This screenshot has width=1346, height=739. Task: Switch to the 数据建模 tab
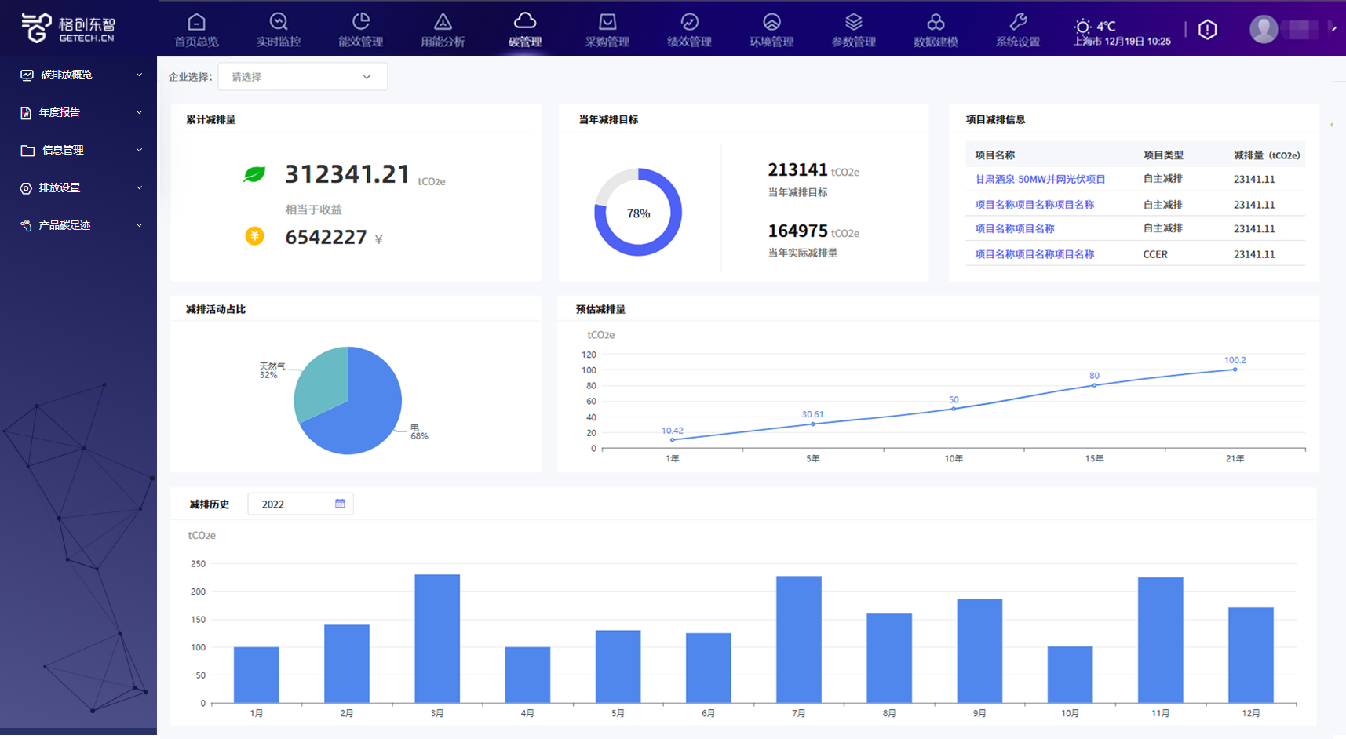(x=936, y=30)
